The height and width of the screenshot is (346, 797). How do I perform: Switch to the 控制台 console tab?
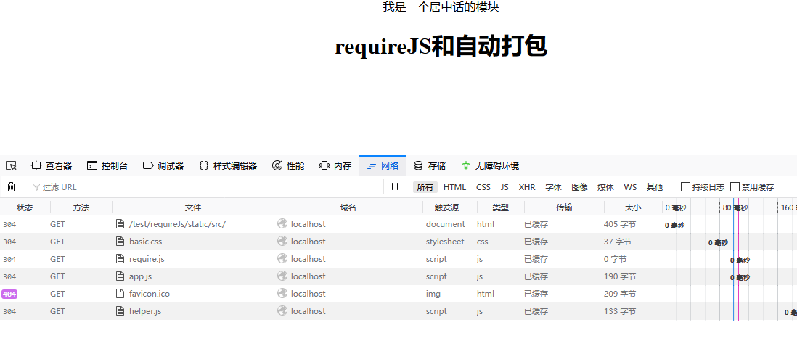107,165
